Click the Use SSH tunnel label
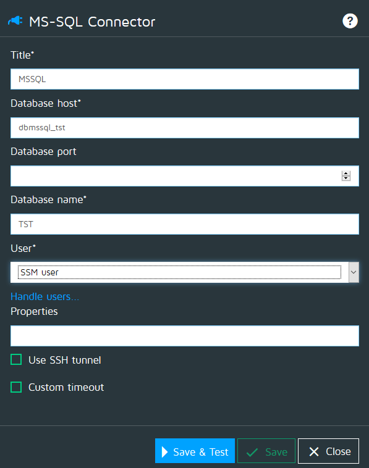 point(64,360)
